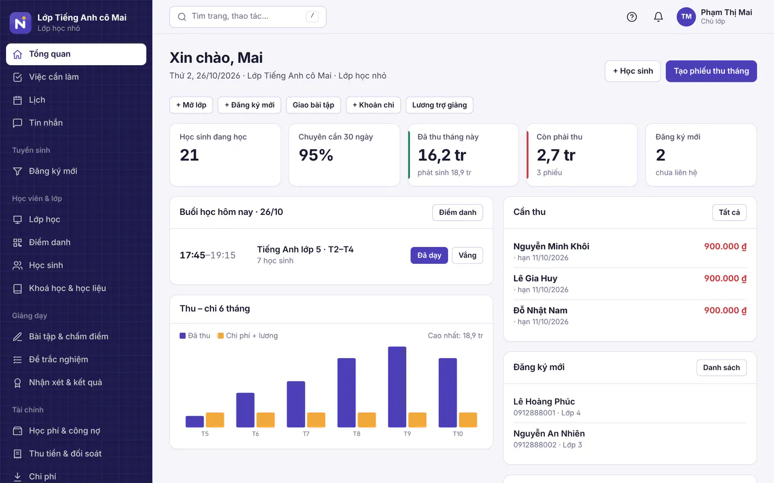
Task: Click the Giao bài tập quick action
Action: [x=313, y=105]
